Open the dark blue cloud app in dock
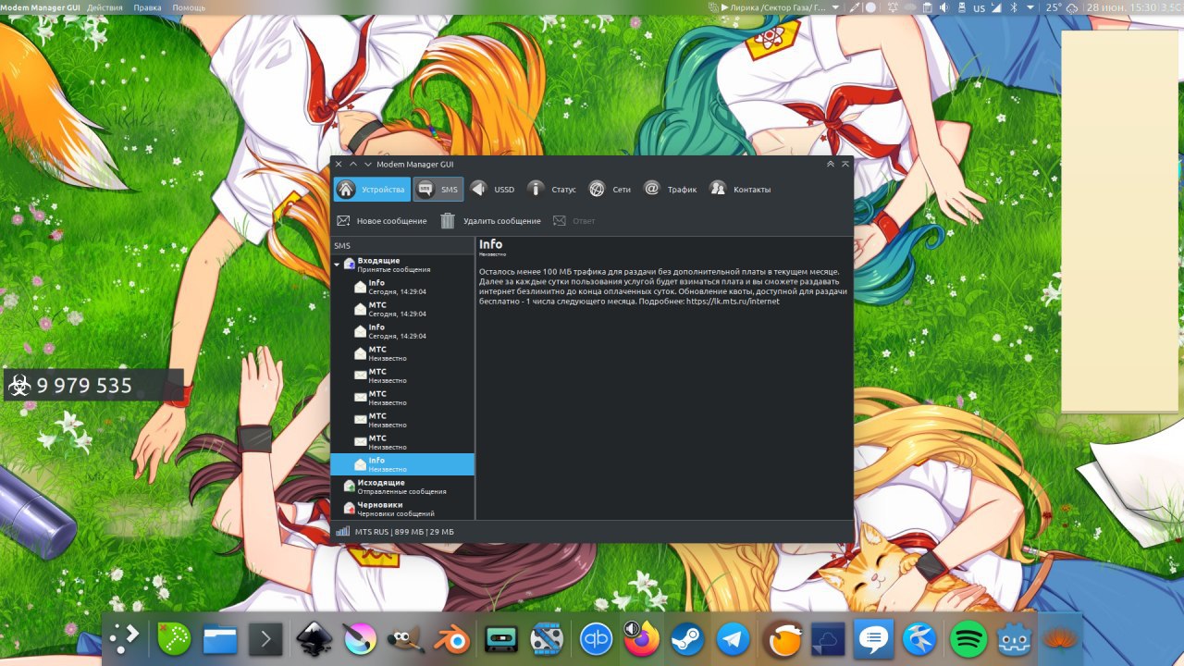Image resolution: width=1184 pixels, height=666 pixels. (x=828, y=639)
